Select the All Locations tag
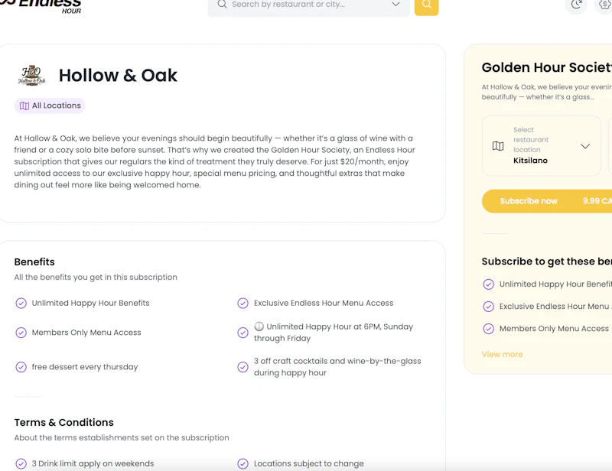Viewport: 612px width, 471px height. click(x=50, y=106)
